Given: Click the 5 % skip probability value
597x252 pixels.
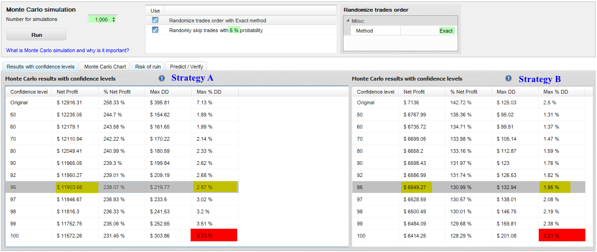Looking at the screenshot, I should click(233, 30).
